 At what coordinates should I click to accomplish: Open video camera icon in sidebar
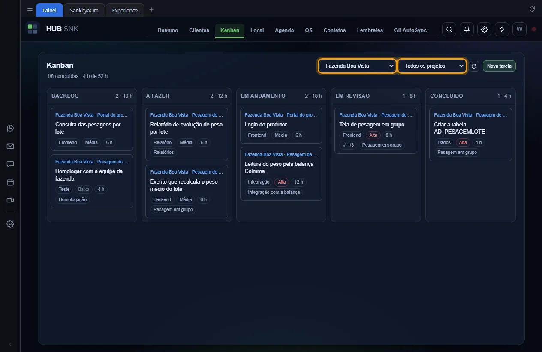[x=10, y=200]
